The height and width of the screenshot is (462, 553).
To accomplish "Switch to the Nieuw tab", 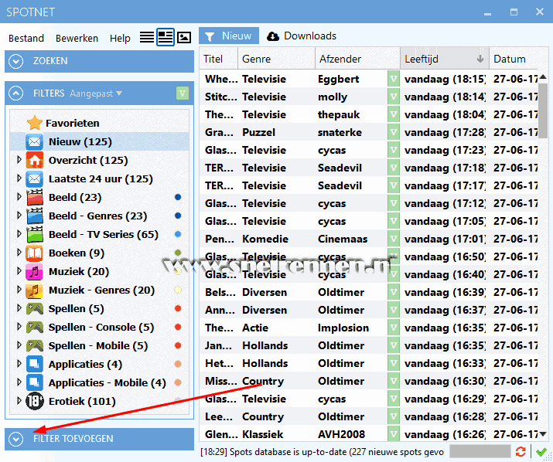I will tap(229, 36).
